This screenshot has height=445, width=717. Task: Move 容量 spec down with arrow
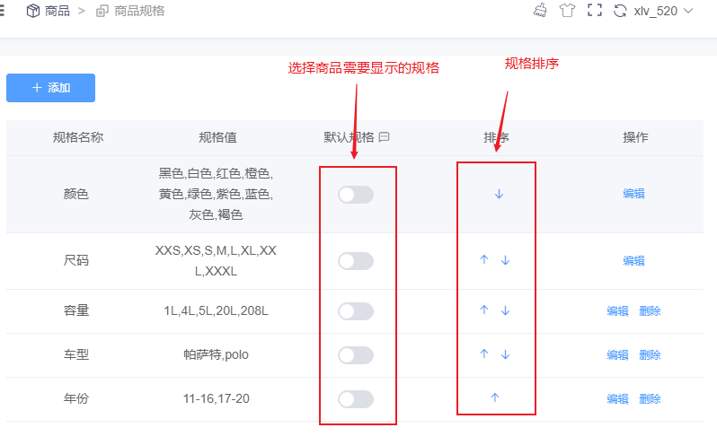click(x=505, y=310)
